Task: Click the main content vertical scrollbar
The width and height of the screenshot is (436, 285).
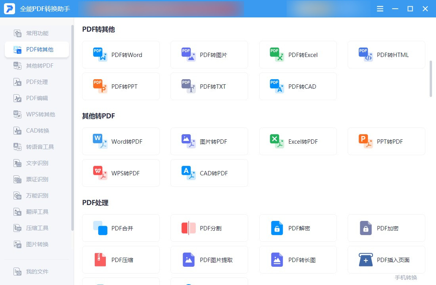Action: point(431,79)
